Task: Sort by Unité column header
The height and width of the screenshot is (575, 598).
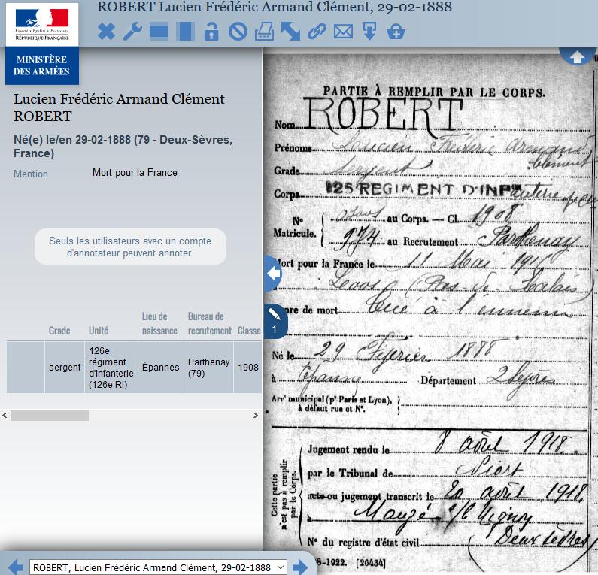Action: 99,331
